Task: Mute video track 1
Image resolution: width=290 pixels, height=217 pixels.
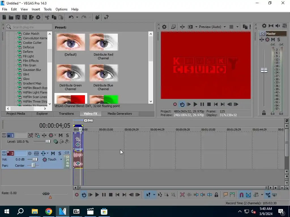Action: click(61, 135)
